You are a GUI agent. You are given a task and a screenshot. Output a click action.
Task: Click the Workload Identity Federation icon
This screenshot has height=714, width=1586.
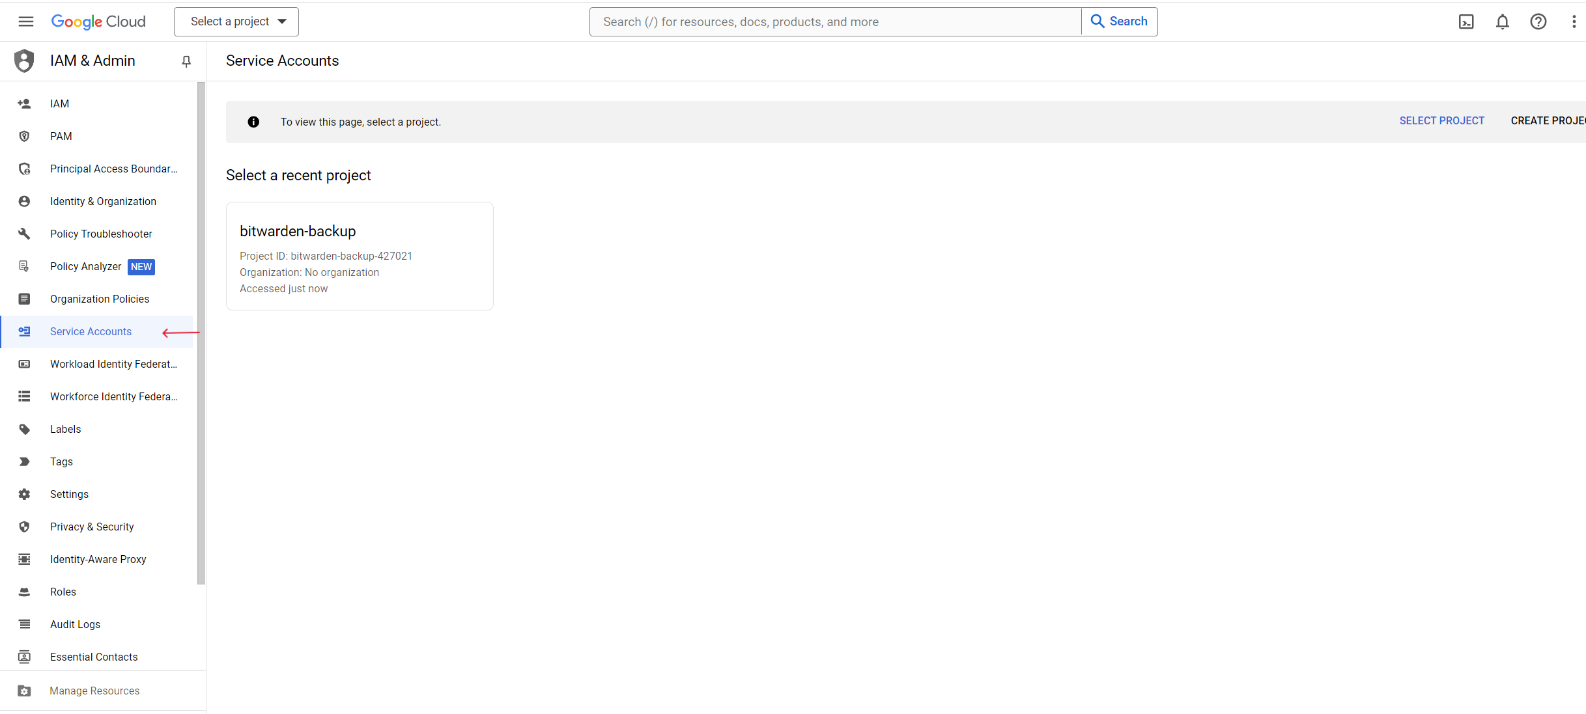(x=24, y=364)
